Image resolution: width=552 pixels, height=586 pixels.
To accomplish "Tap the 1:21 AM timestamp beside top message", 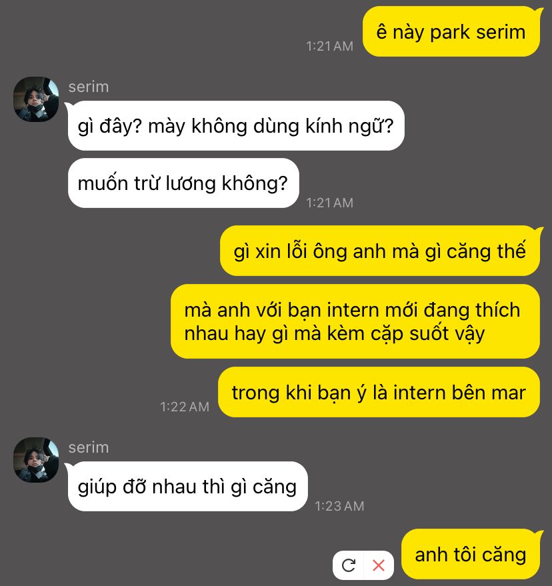I will (329, 46).
